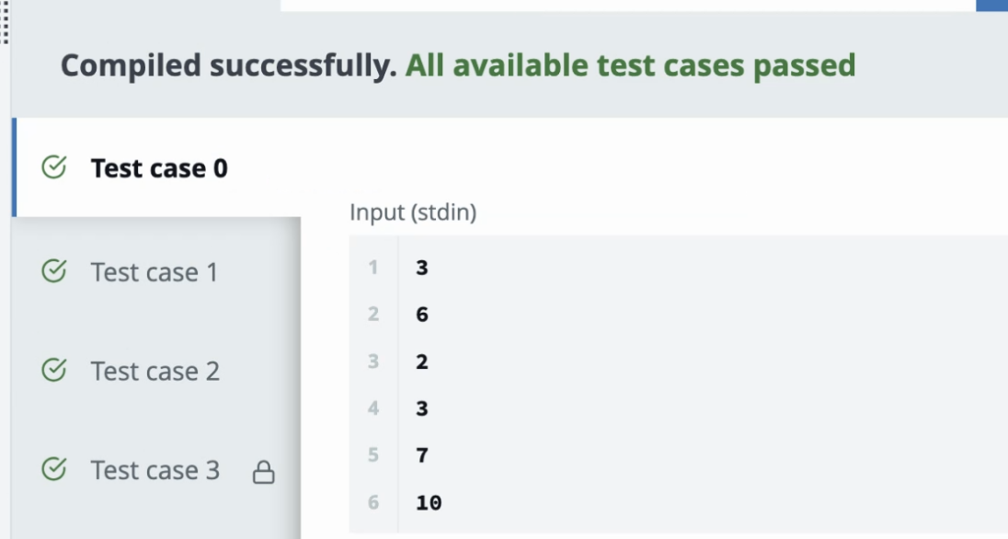Click the "Compiled successfully." status text
The height and width of the screenshot is (539, 1008).
click(228, 65)
